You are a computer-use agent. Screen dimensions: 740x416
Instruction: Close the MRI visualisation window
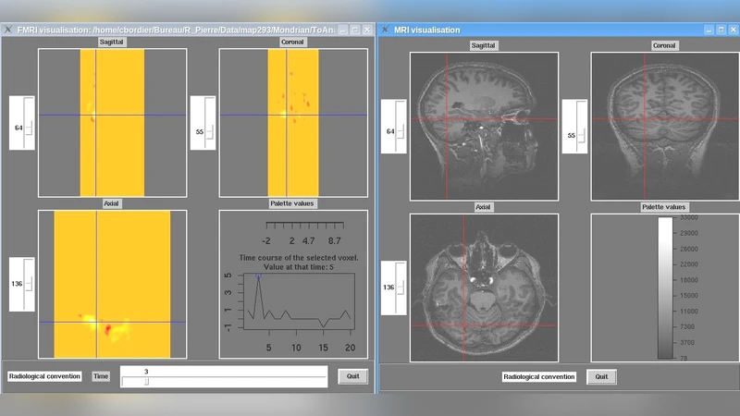point(734,30)
